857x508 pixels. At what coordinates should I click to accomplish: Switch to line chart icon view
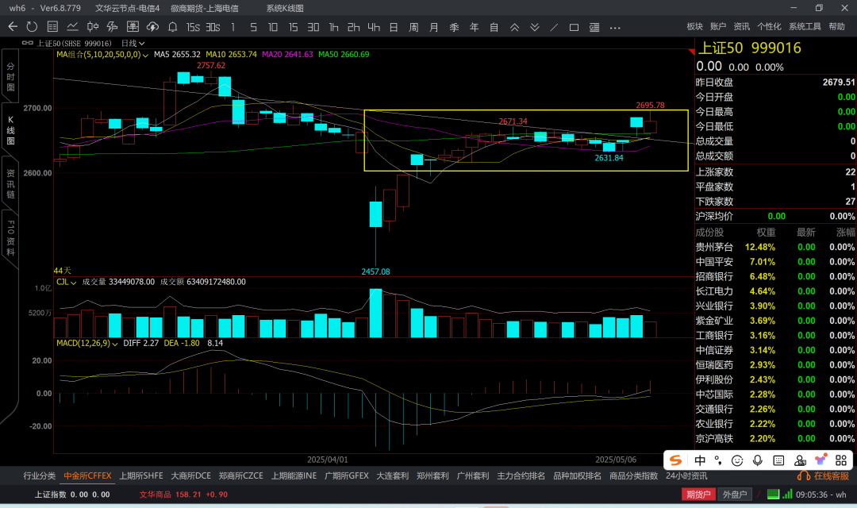72,27
